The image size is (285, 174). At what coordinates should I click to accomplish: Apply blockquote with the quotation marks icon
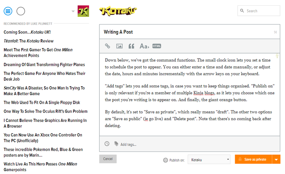pyautogui.click(x=131, y=46)
